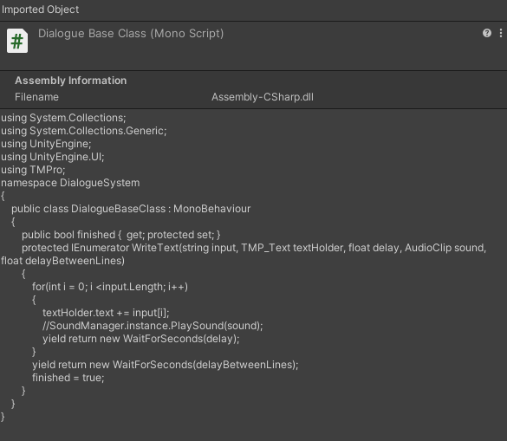
Task: Open the help reference question mark icon
Action: point(486,33)
